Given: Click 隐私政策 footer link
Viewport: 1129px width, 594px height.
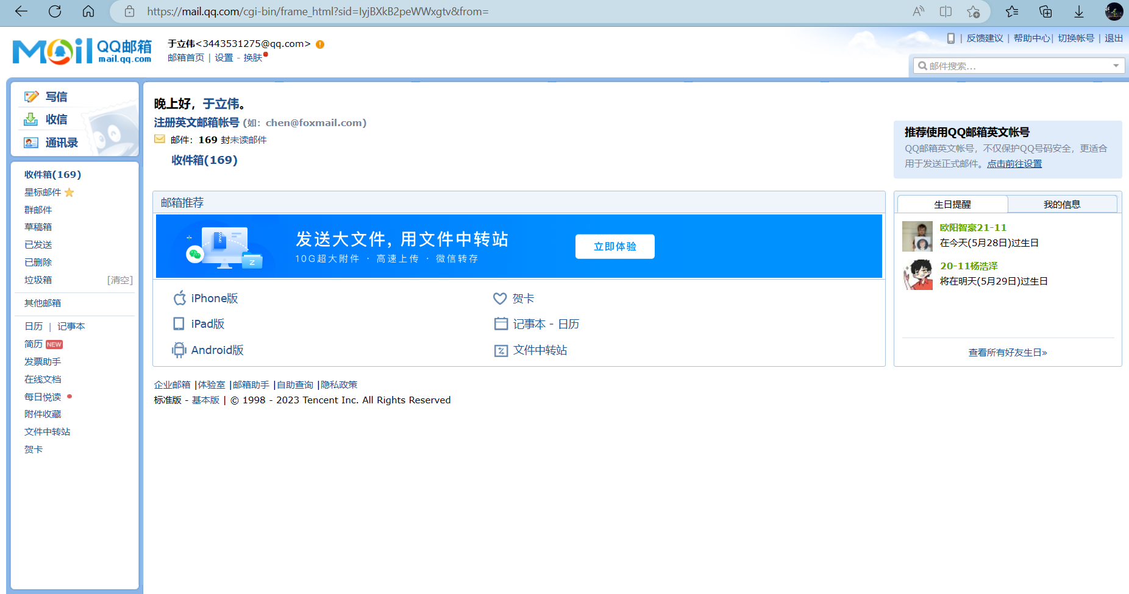Looking at the screenshot, I should pos(339,385).
